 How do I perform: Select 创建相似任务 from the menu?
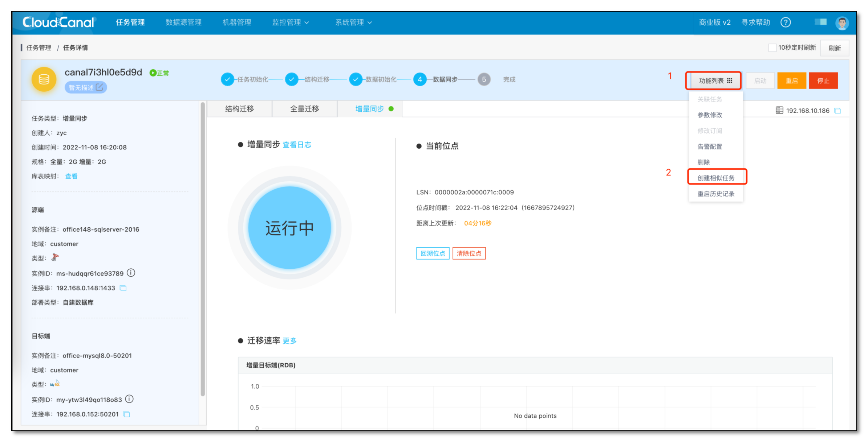pos(716,178)
